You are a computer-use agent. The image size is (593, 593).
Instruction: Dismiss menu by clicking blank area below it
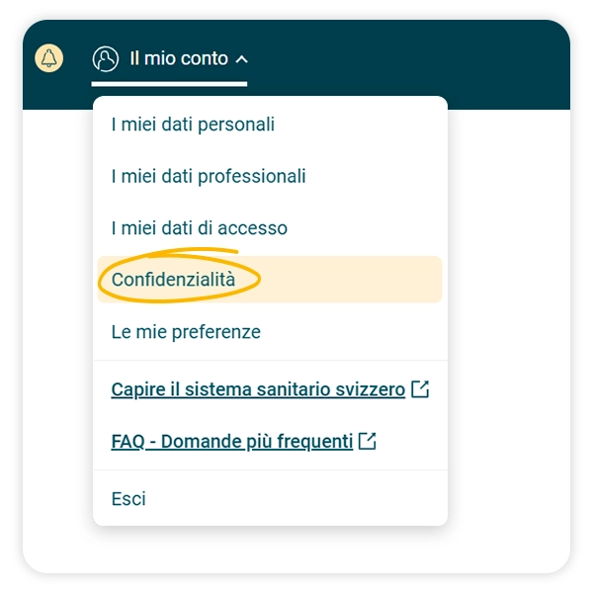coord(296,549)
